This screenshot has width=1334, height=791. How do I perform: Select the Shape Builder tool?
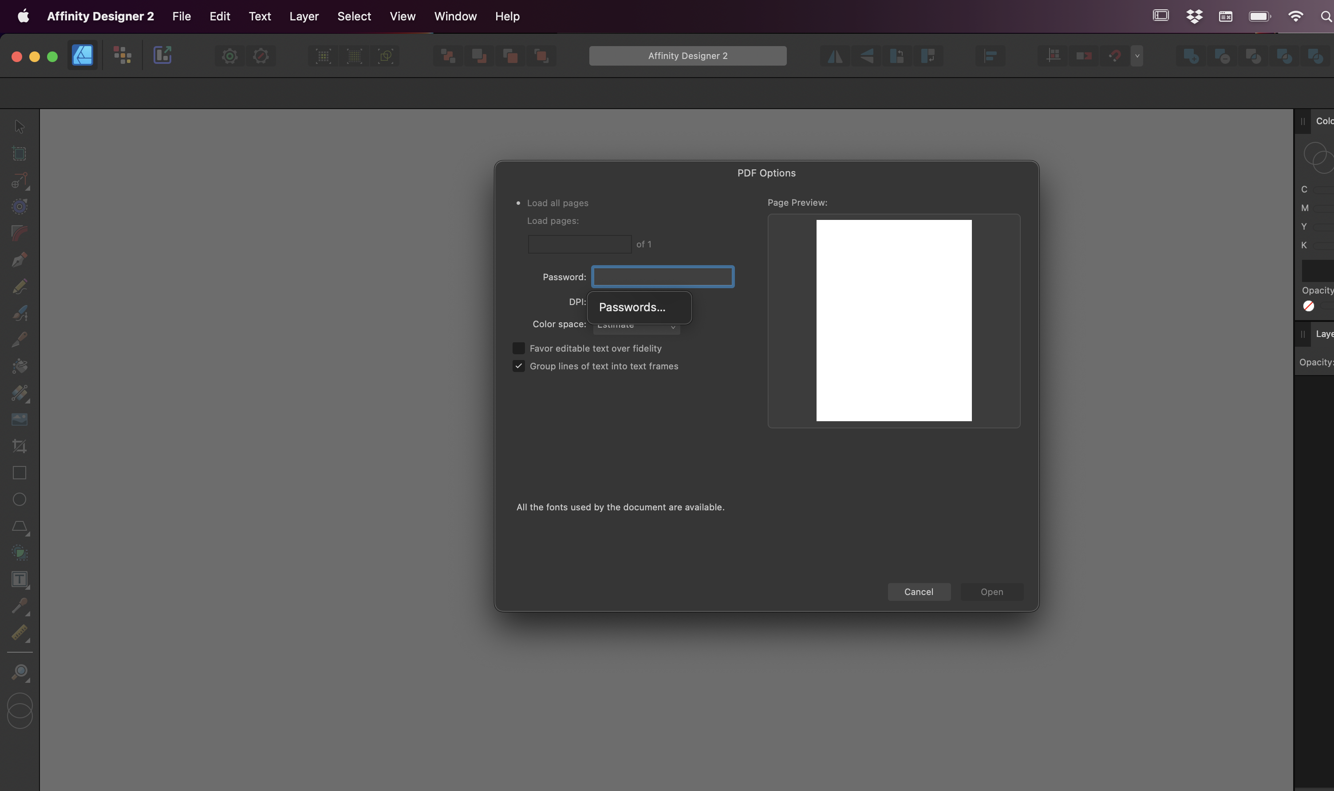(19, 553)
